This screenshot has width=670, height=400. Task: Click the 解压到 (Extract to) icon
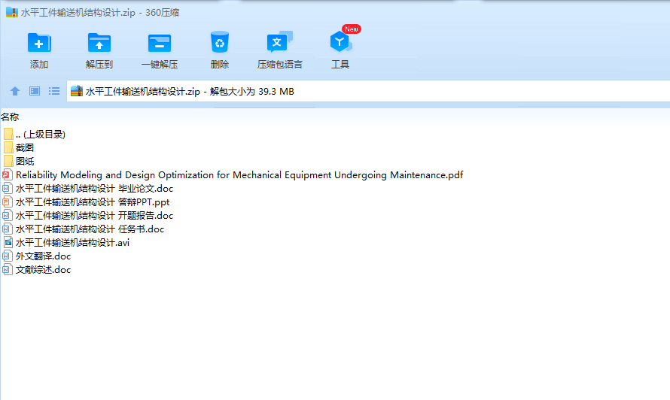[99, 43]
